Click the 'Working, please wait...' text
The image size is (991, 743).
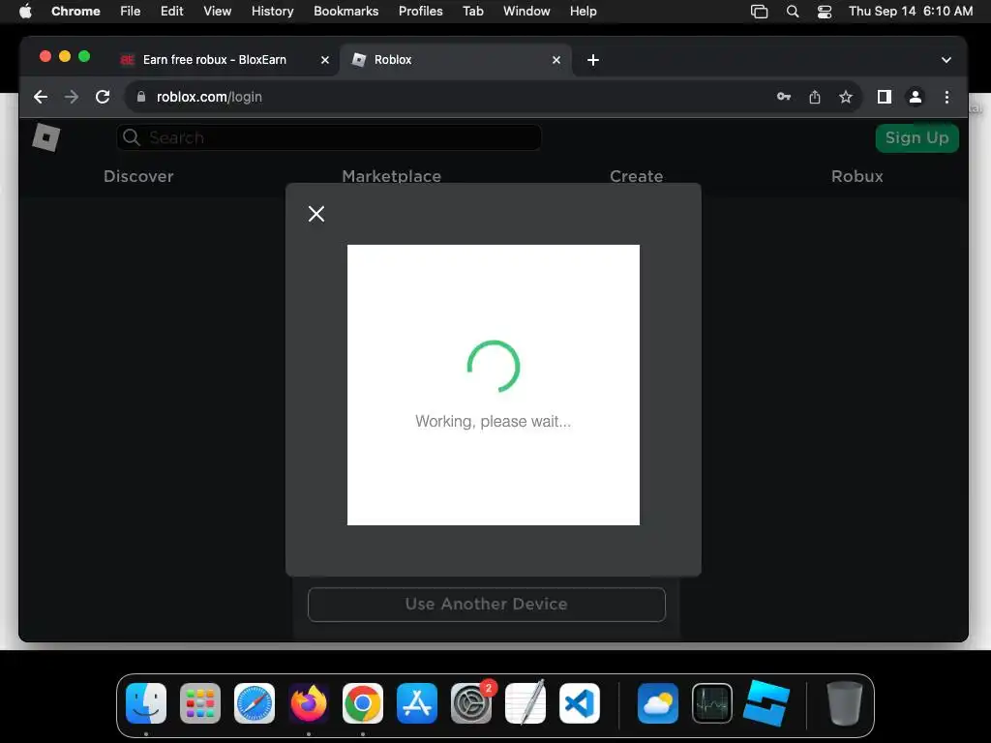pyautogui.click(x=493, y=422)
